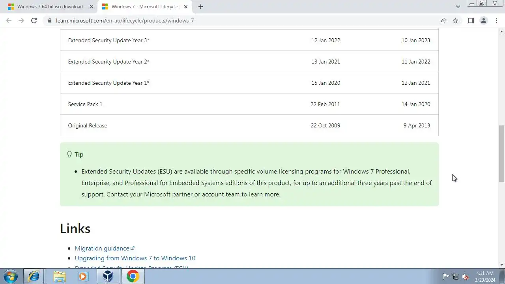Switch to Windows 7 64 bit iso download tab
The image size is (505, 284).
(50, 7)
